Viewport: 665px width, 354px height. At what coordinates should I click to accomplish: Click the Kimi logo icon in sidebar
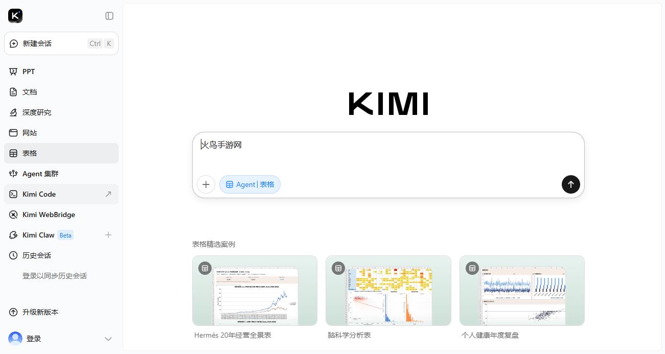click(x=15, y=16)
